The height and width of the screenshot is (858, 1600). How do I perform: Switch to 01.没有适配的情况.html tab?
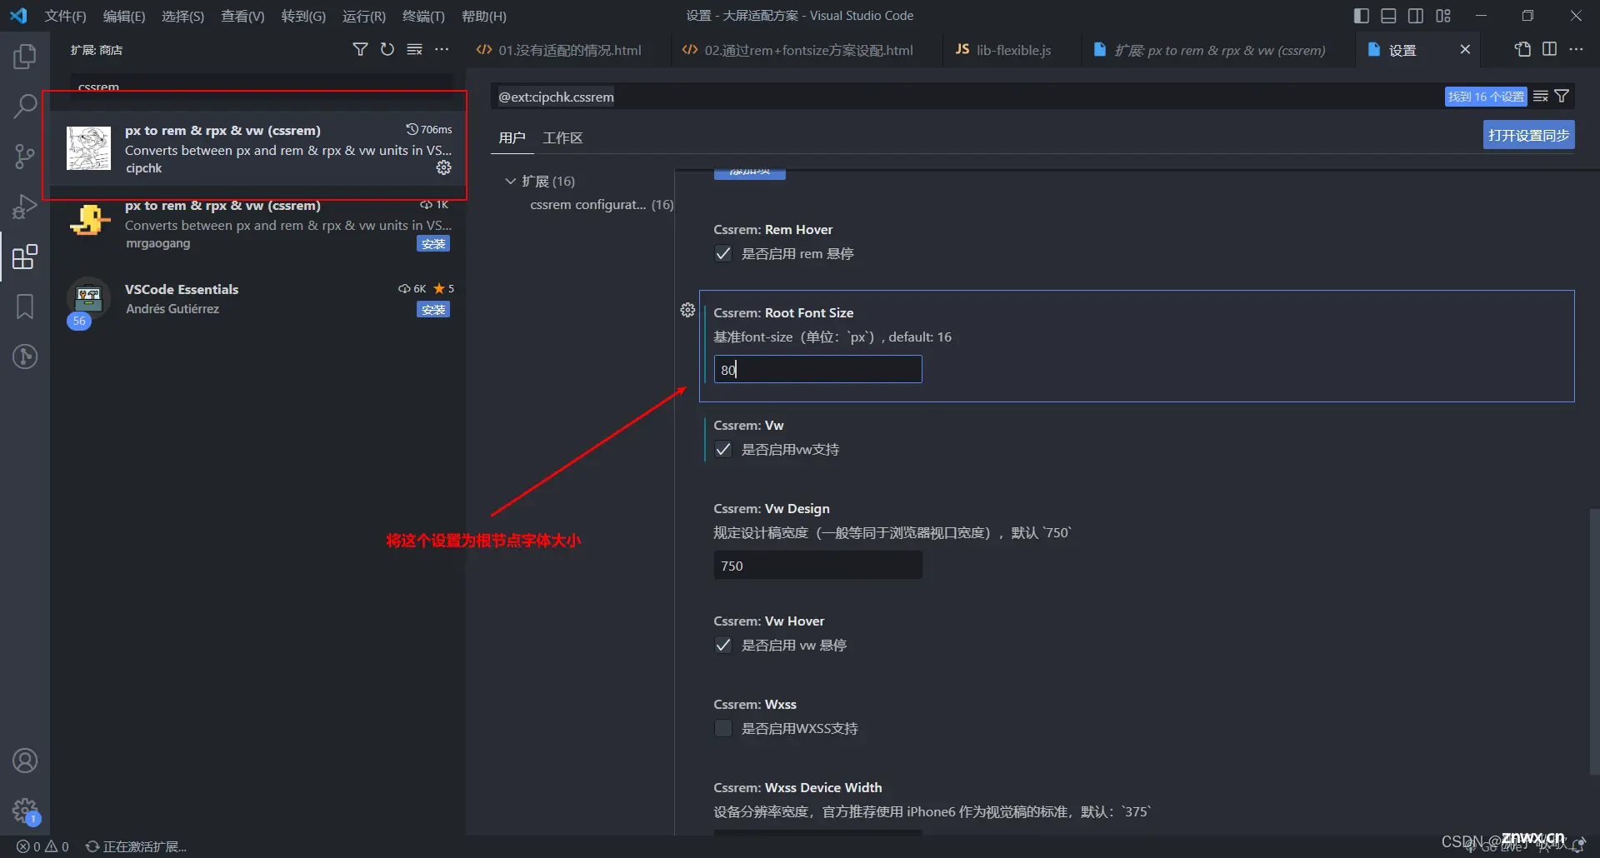tap(567, 50)
